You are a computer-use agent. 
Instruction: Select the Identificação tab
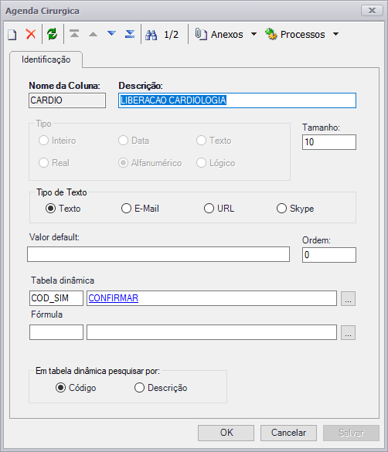[46, 59]
